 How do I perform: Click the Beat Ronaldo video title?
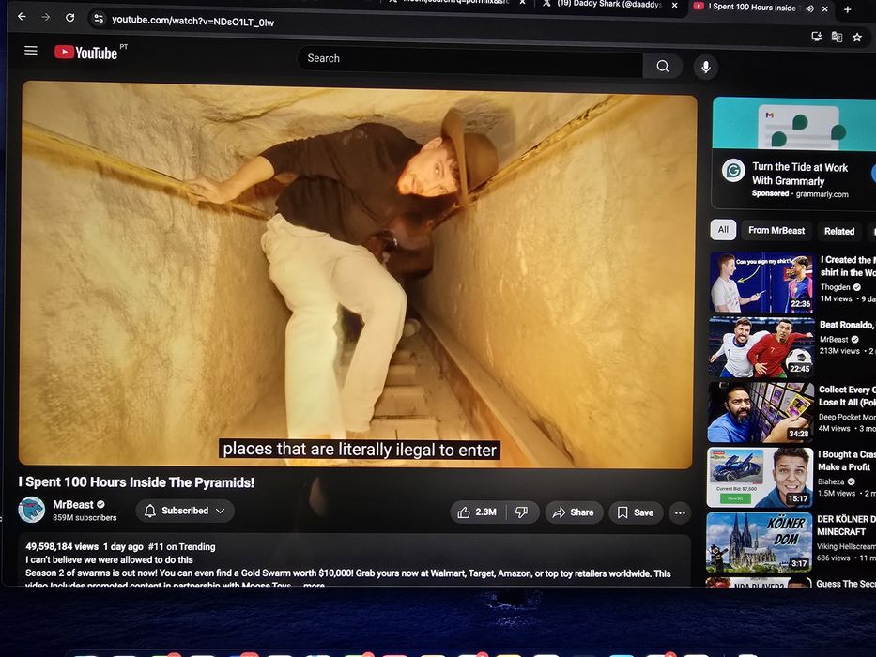[x=847, y=325]
